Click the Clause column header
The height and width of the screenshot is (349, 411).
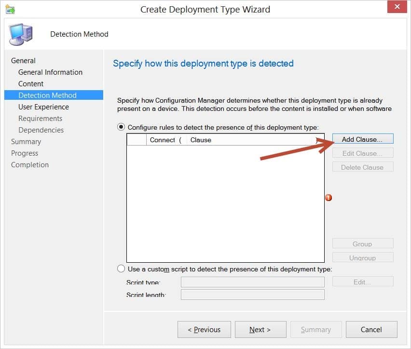[250, 140]
